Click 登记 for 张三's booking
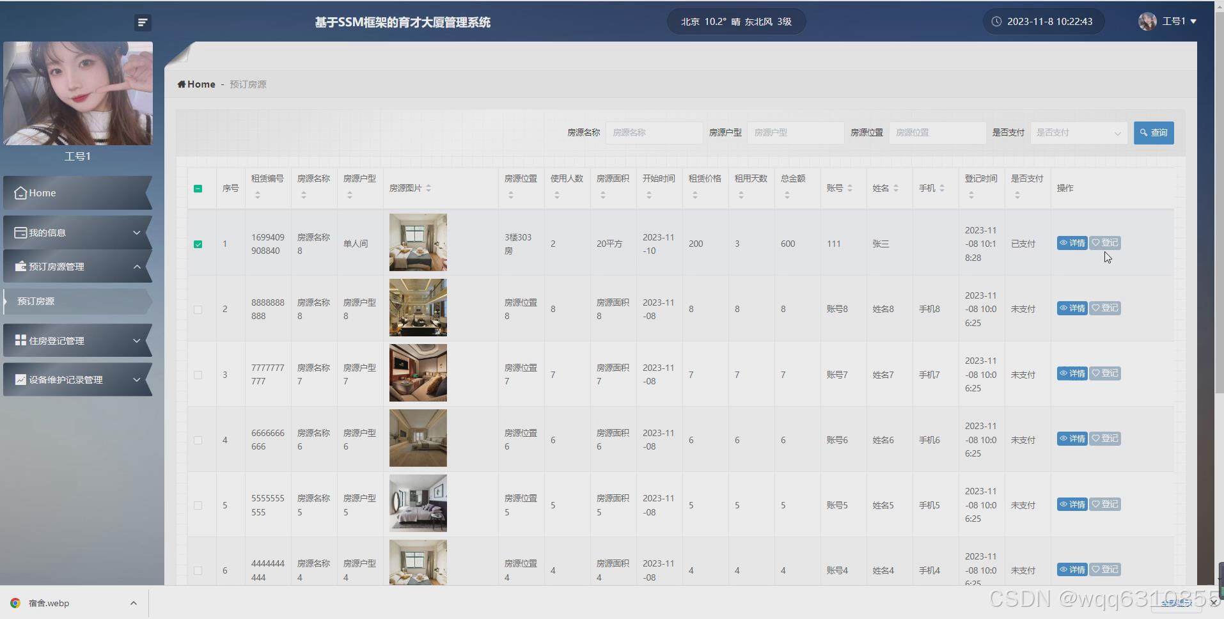This screenshot has height=619, width=1224. [1105, 243]
